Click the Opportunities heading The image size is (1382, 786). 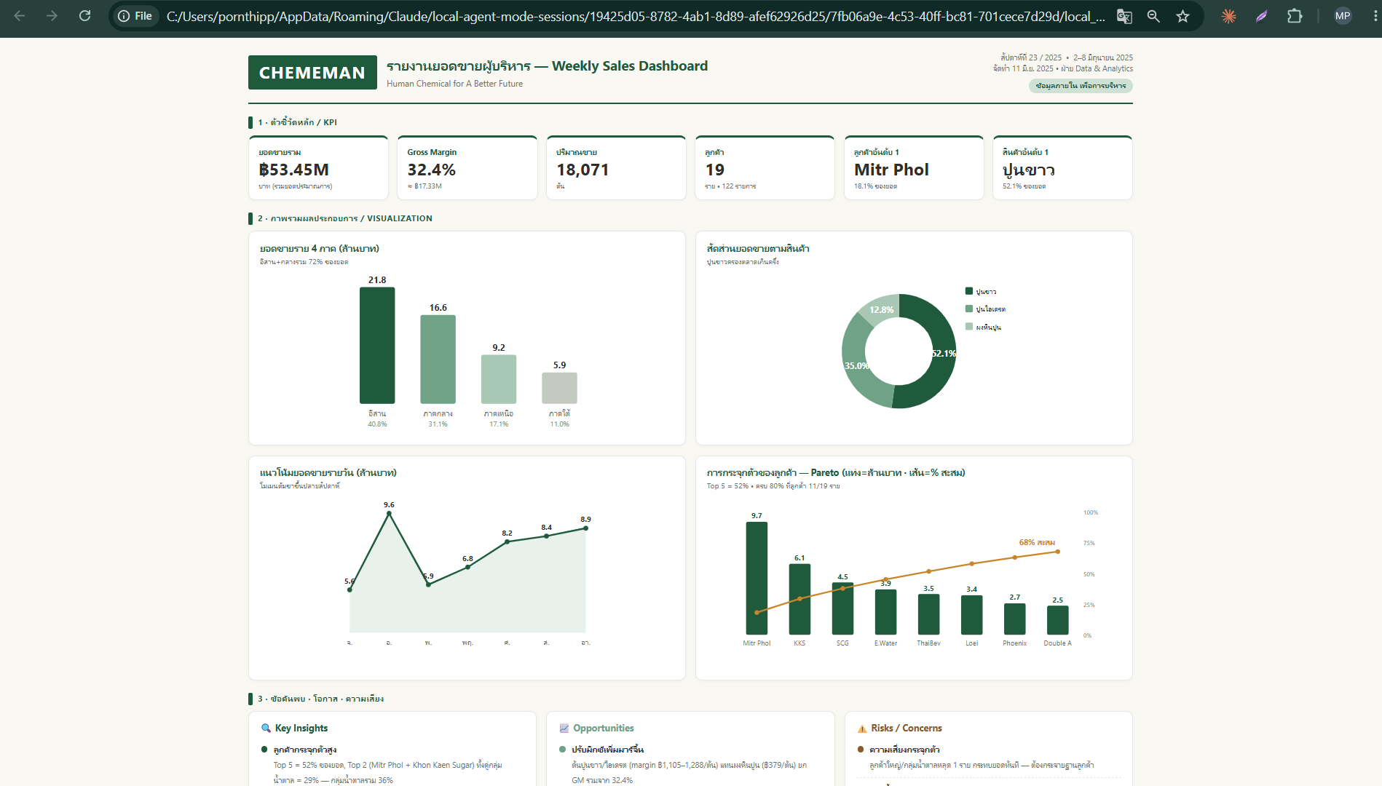tap(603, 729)
